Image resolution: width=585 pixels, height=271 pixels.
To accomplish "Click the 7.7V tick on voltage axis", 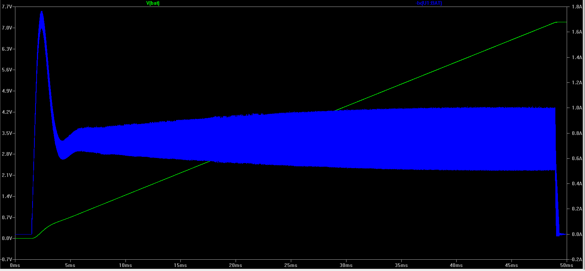I will point(7,7).
